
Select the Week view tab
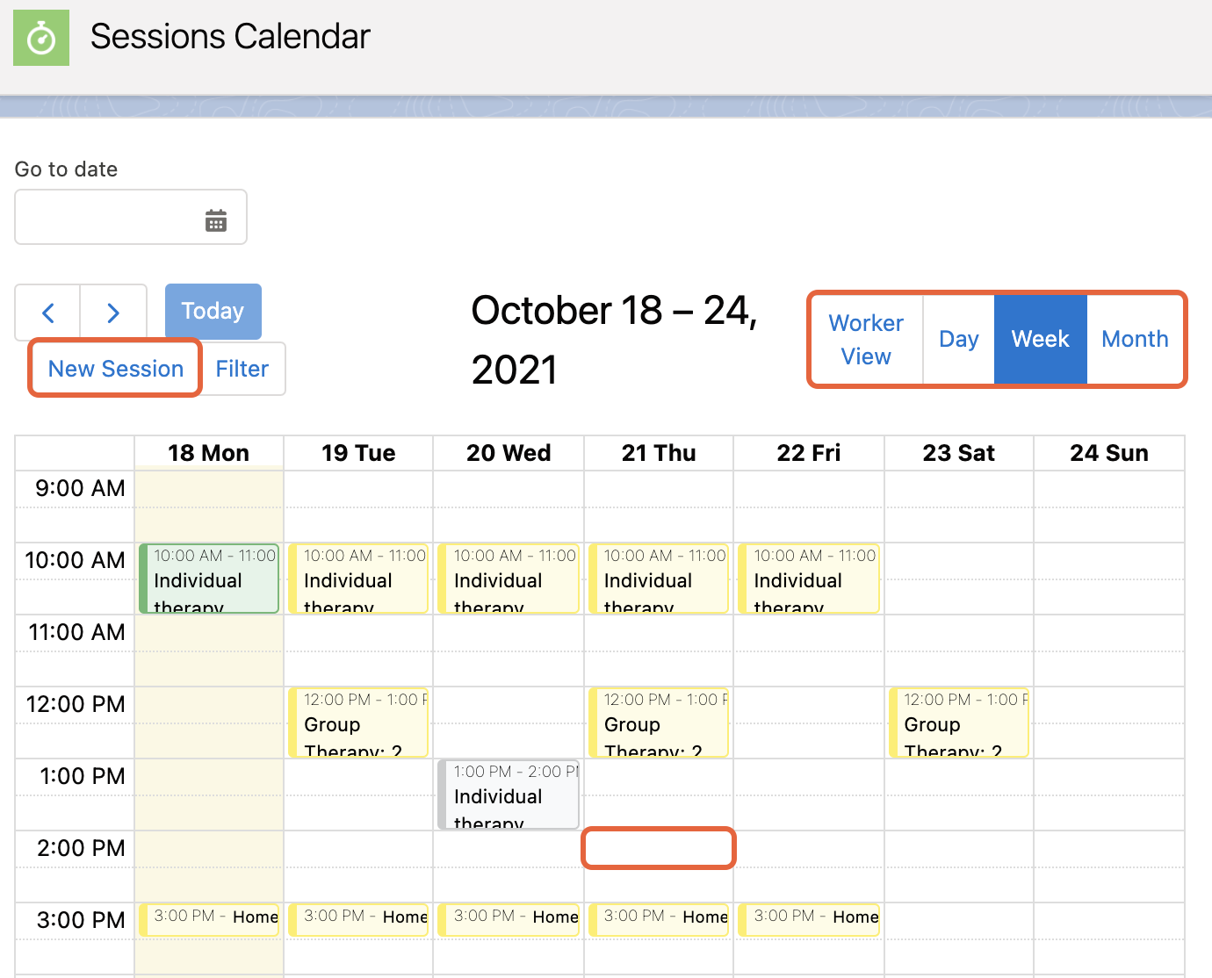[1041, 339]
